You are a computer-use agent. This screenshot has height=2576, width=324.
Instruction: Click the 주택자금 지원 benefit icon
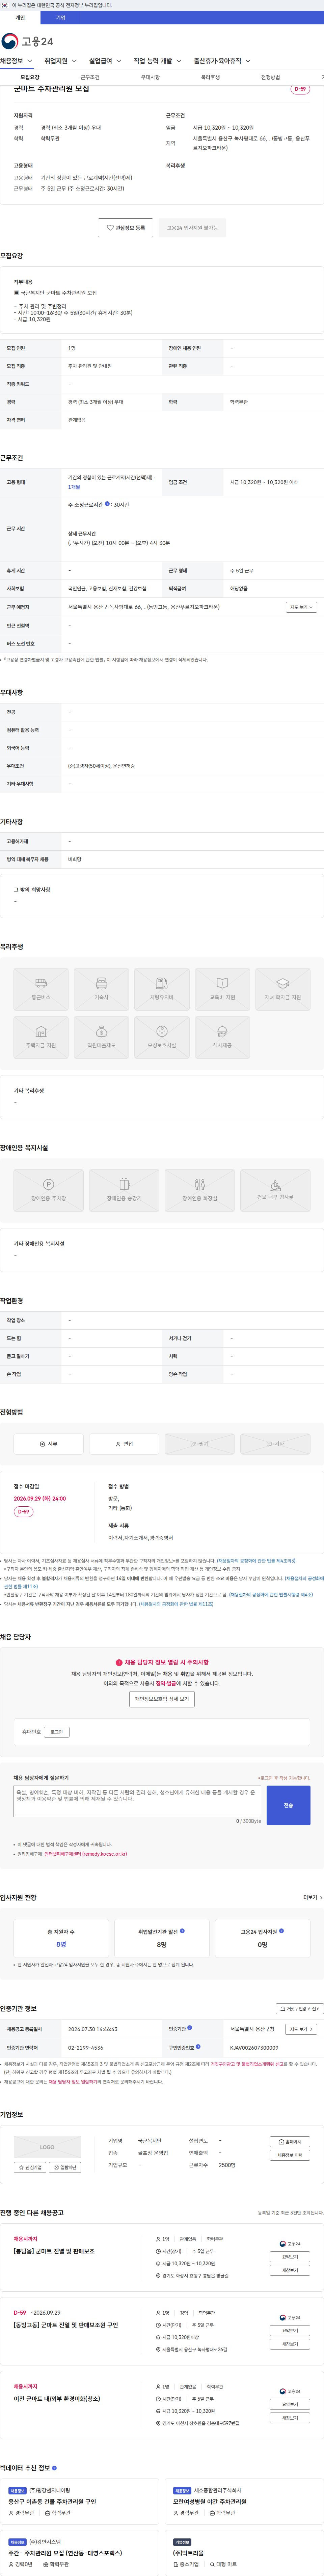(41, 1036)
